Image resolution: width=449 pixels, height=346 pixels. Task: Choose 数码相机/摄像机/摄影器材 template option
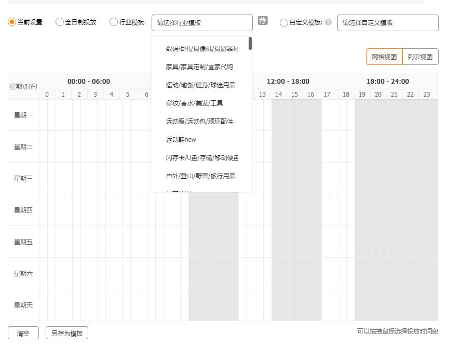(200, 48)
